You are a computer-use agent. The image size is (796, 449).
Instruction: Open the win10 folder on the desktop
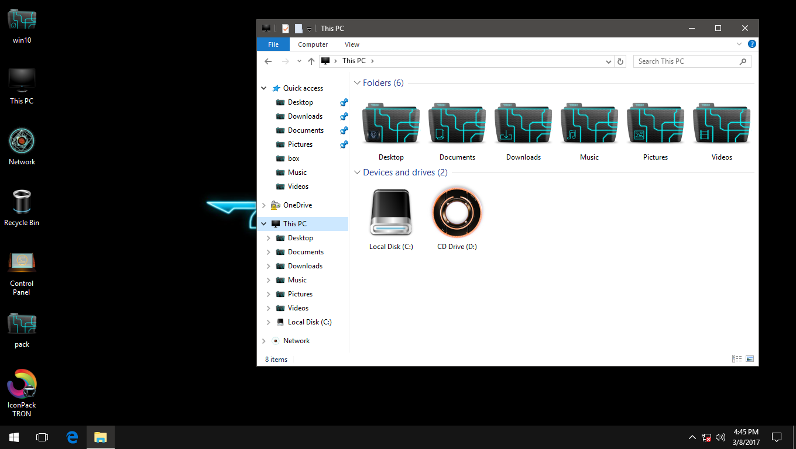(22, 26)
